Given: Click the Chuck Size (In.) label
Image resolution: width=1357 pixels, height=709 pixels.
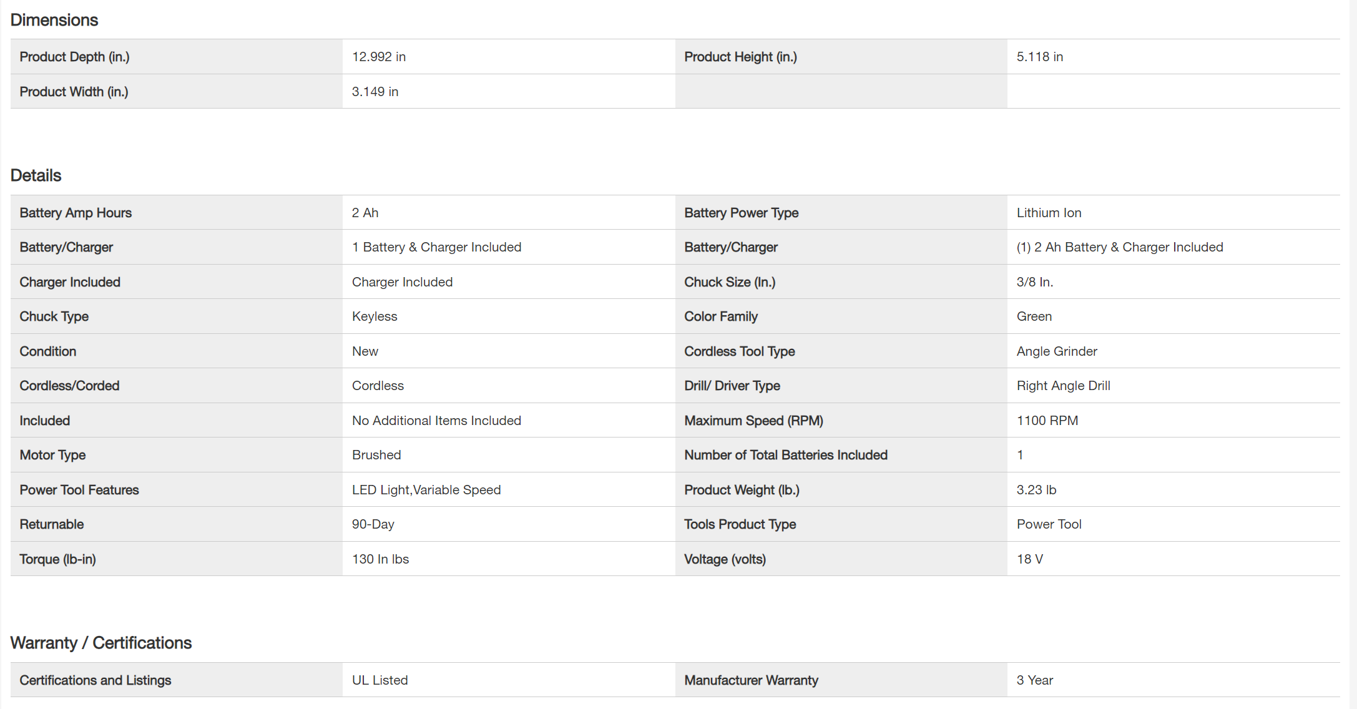Looking at the screenshot, I should click(730, 282).
